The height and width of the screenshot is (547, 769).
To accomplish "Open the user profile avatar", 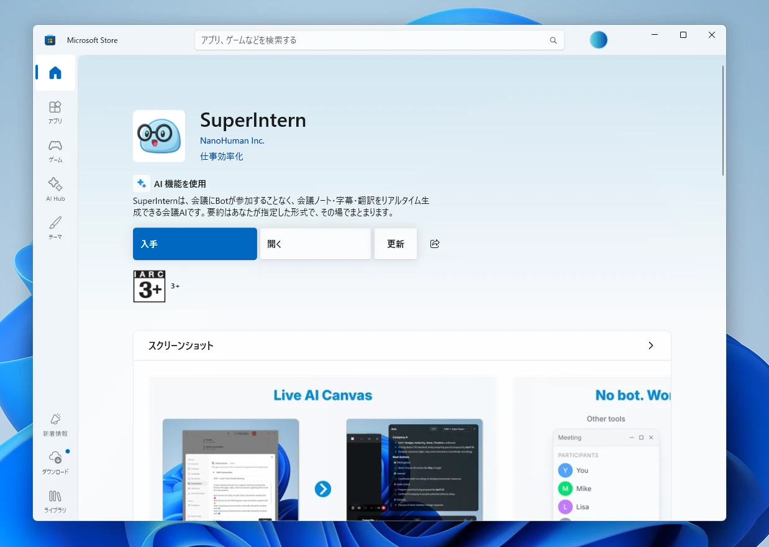I will click(598, 40).
